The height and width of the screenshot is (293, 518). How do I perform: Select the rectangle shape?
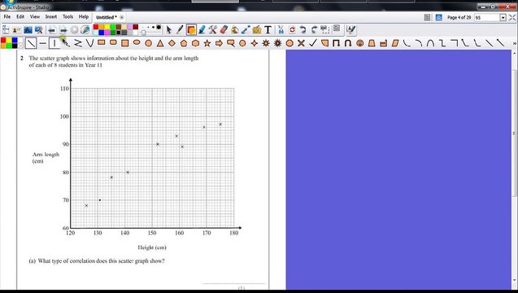click(102, 42)
